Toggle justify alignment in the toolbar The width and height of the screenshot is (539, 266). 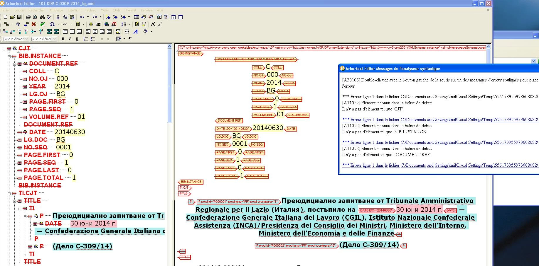tap(109, 31)
